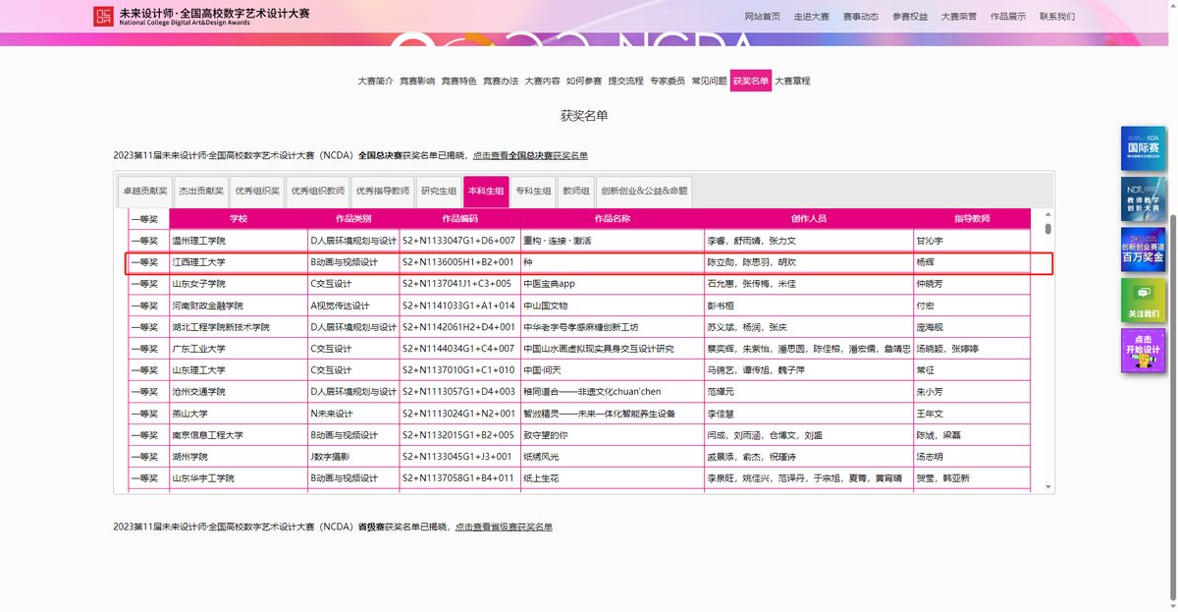This screenshot has height=612, width=1178.
Task: Switch to 杰出贡献奖 tab
Action: click(201, 191)
